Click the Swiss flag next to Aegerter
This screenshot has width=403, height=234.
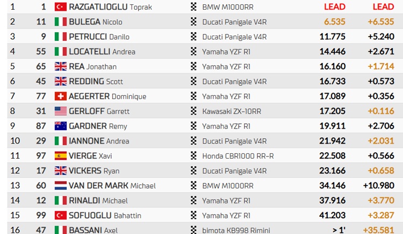point(60,96)
